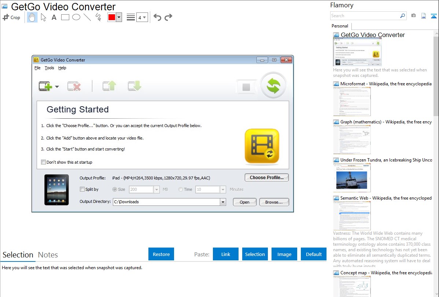Screen dimensions: 439x297
Task: Click the blue Flamory icon at top right
Action: 434,16
